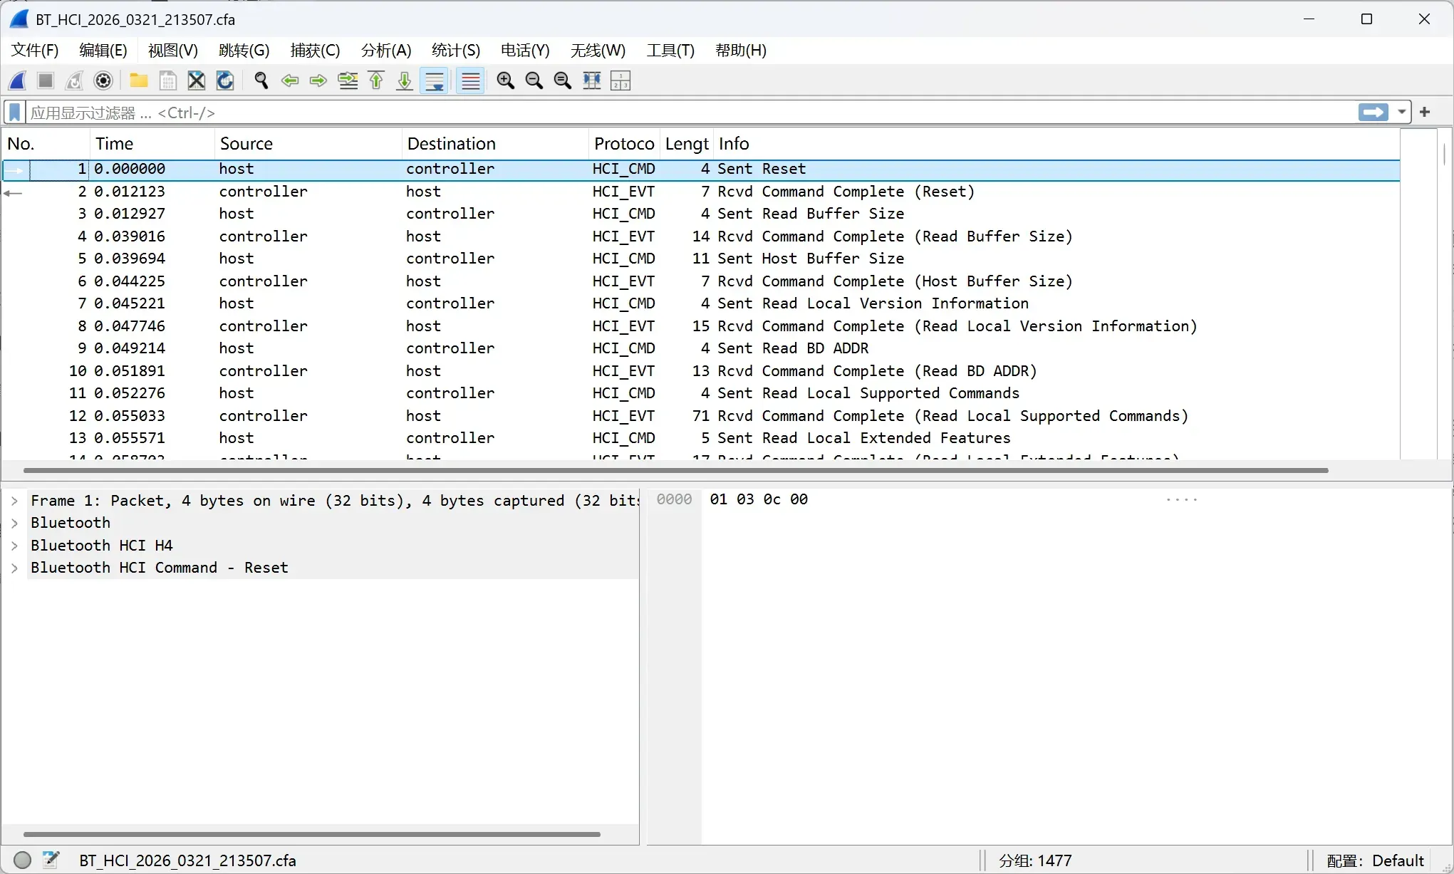Sort by the Time column header

[152, 144]
